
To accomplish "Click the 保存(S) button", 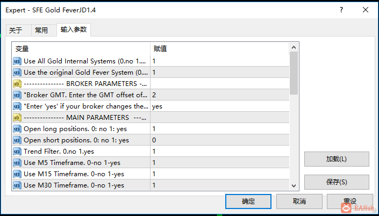I will point(337,182).
